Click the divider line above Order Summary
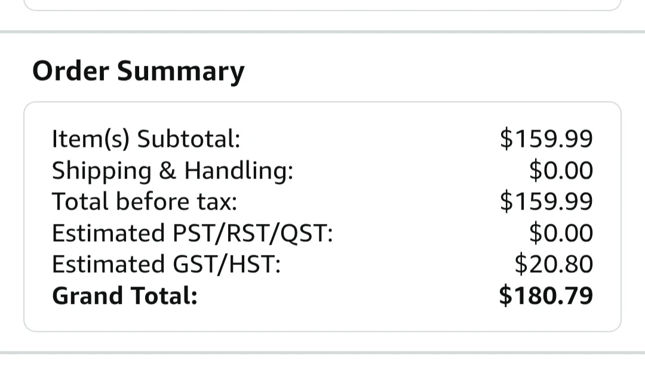Viewport: 645px width, 375px height. click(x=322, y=32)
